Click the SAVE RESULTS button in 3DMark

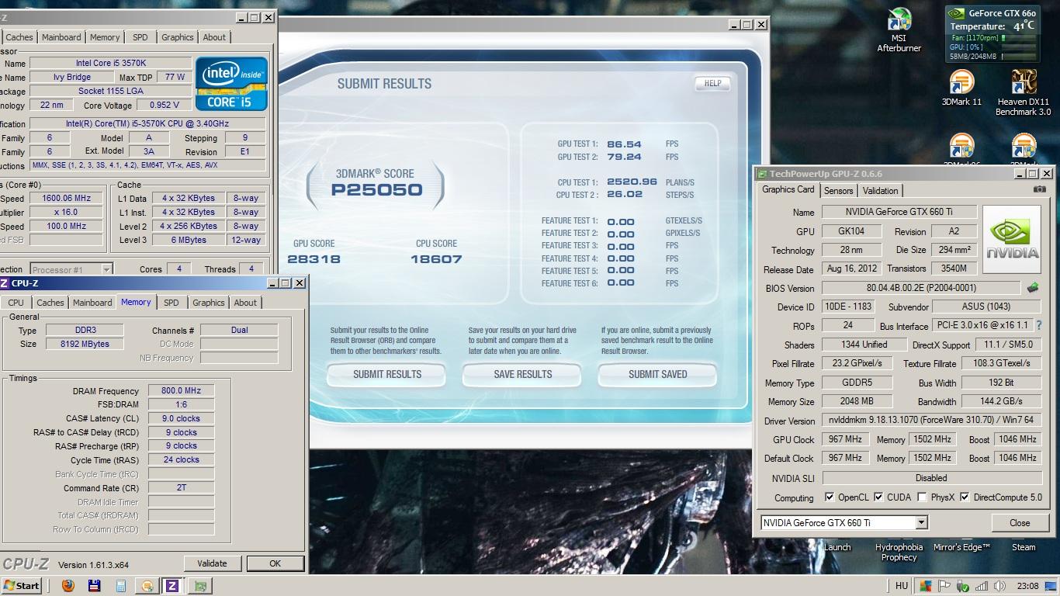coord(522,374)
